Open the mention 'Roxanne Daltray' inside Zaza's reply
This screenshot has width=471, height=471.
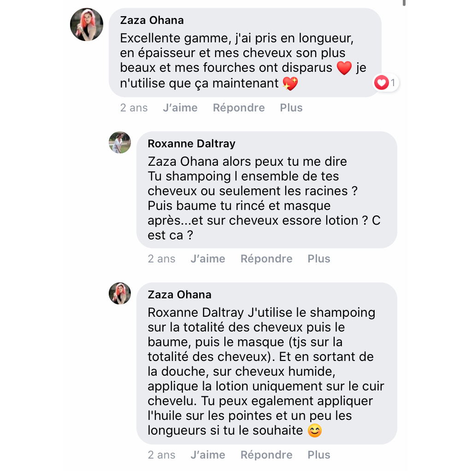pyautogui.click(x=196, y=313)
